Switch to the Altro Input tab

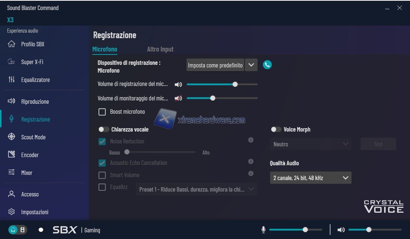tap(160, 49)
